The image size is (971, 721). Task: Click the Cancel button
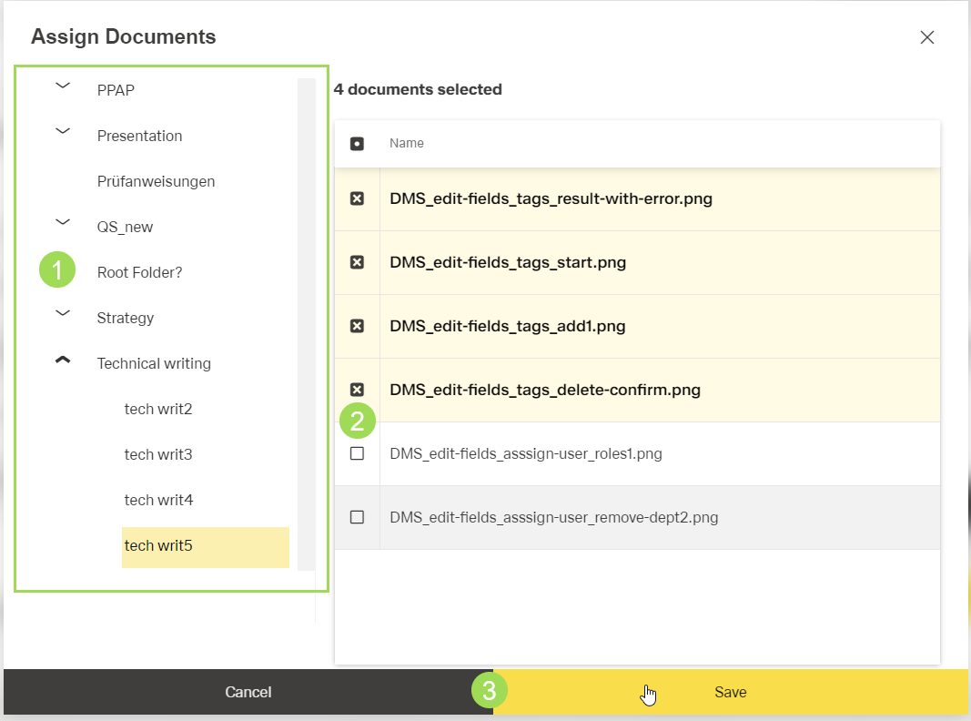pyautogui.click(x=248, y=693)
